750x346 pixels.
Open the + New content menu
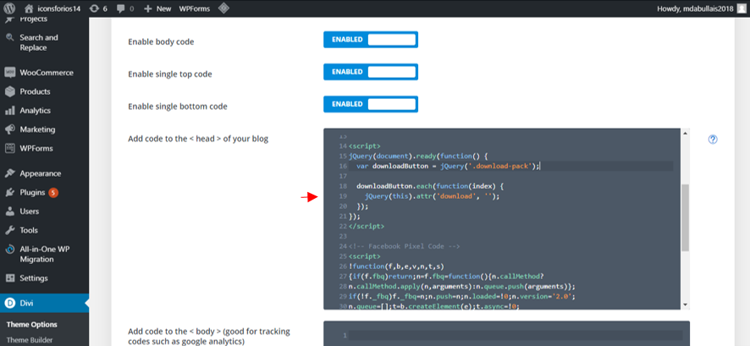point(157,8)
